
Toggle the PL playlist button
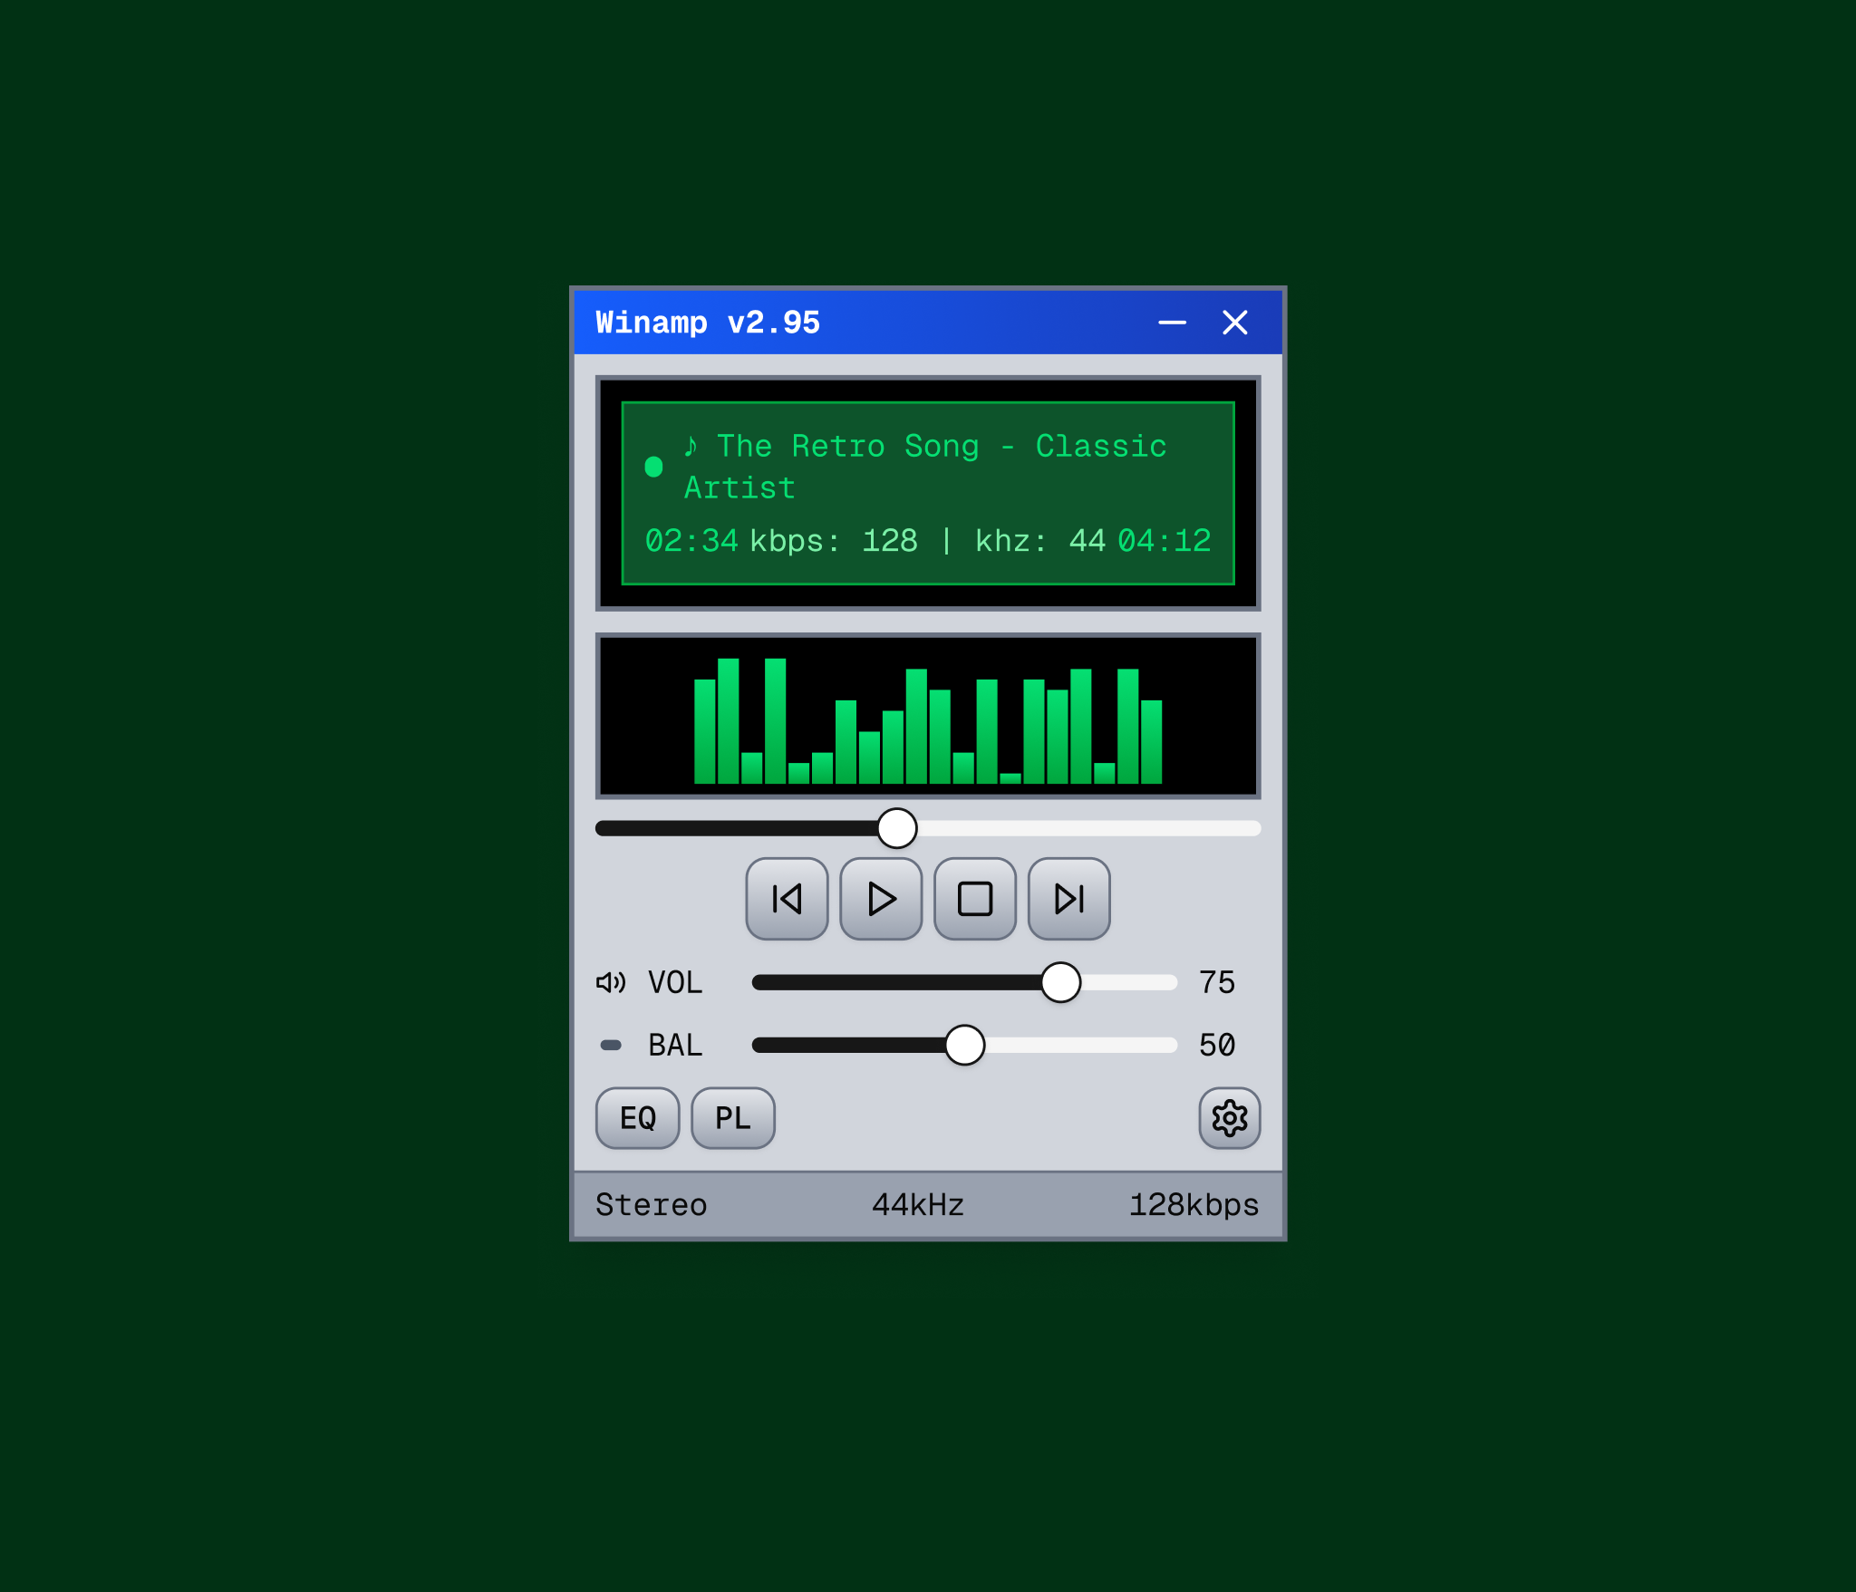733,1118
